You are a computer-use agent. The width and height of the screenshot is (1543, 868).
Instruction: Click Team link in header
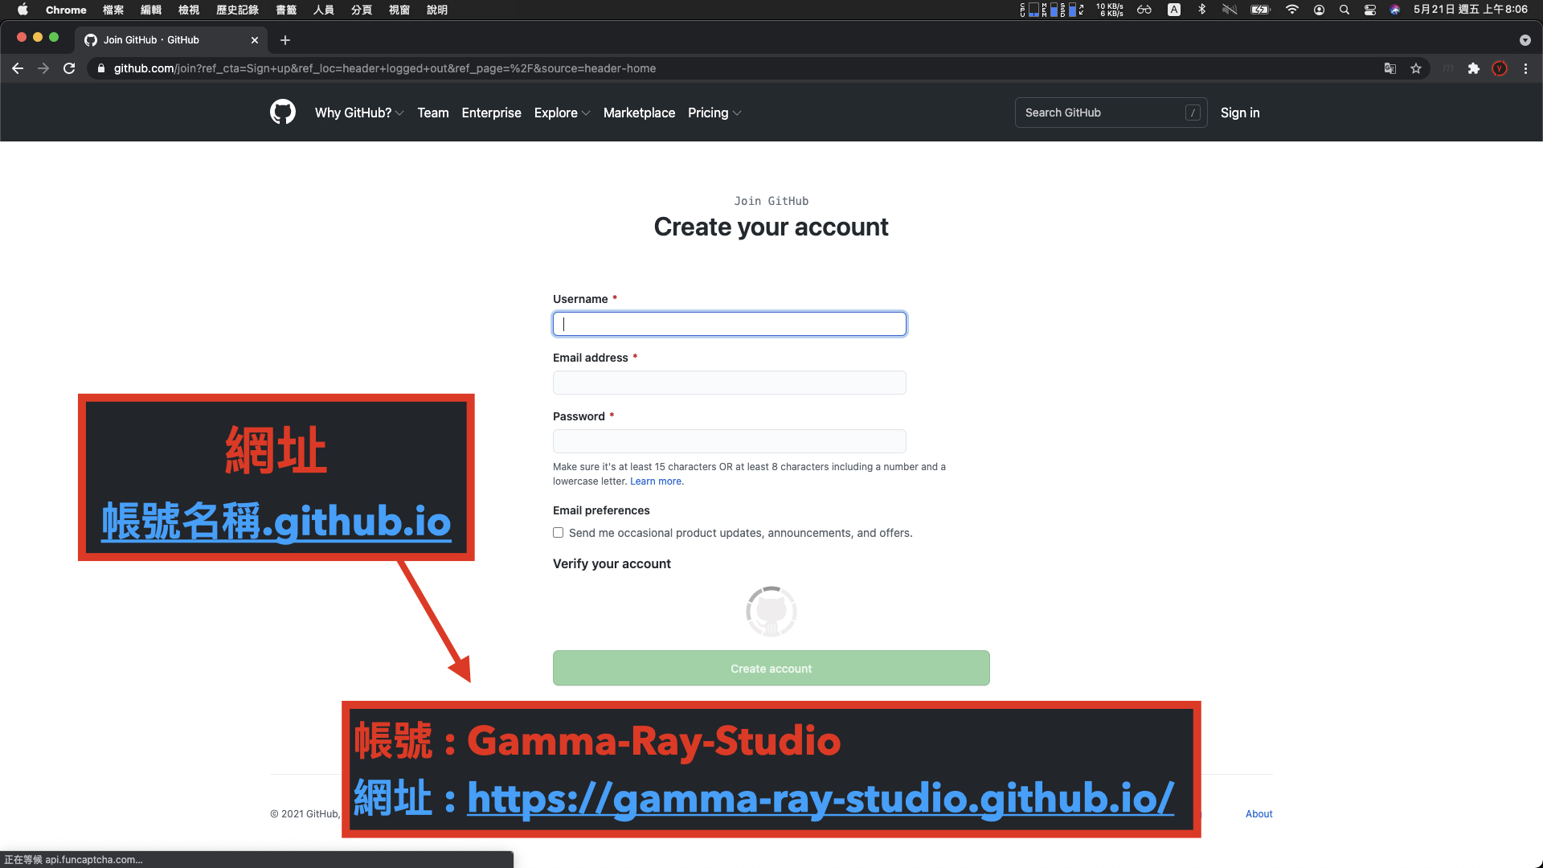433,113
